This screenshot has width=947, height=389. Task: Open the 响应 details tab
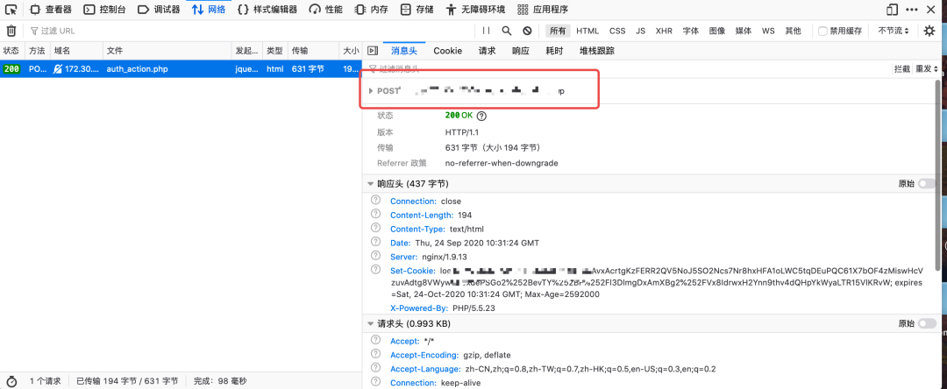point(520,51)
